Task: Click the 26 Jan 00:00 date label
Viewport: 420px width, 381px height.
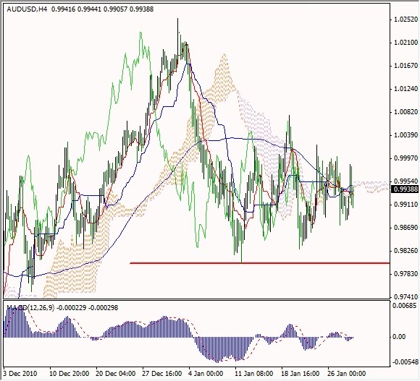Action: [347, 374]
